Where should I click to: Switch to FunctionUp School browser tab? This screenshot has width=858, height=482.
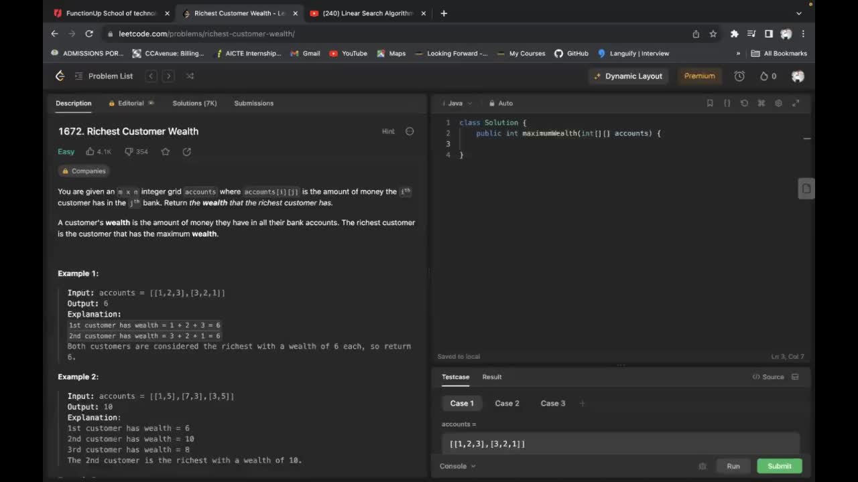pyautogui.click(x=111, y=13)
